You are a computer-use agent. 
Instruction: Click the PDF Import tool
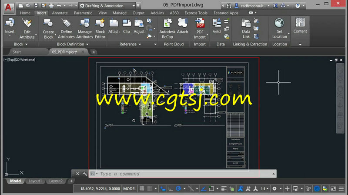point(200,29)
